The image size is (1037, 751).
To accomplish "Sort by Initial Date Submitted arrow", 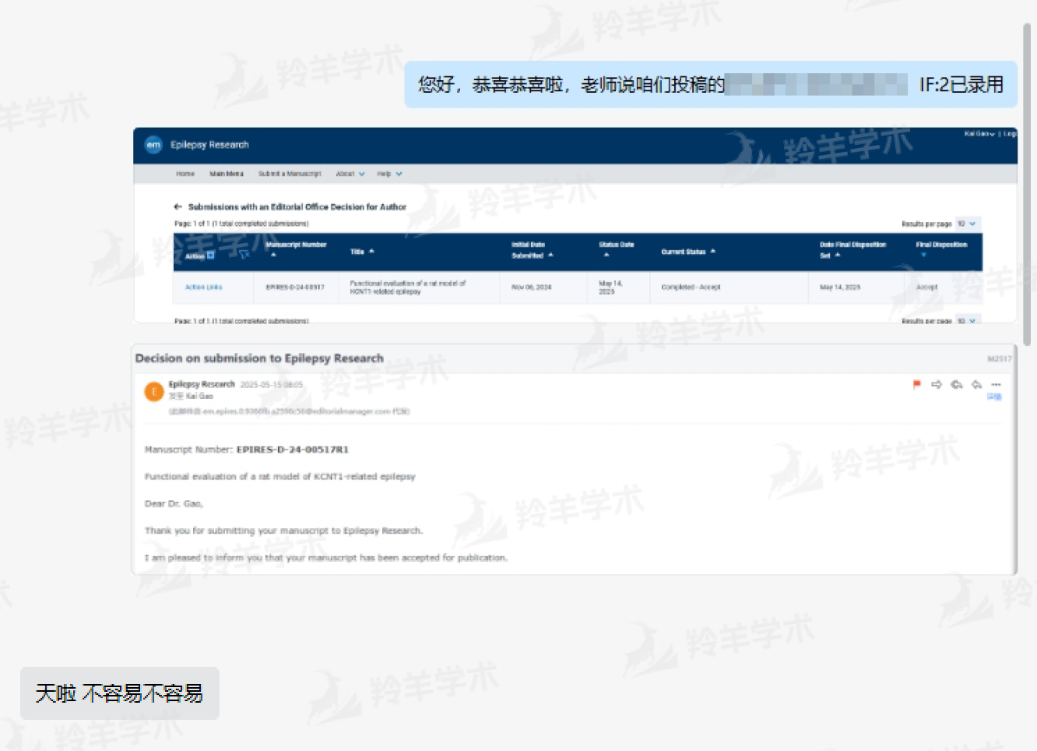I will click(x=550, y=255).
